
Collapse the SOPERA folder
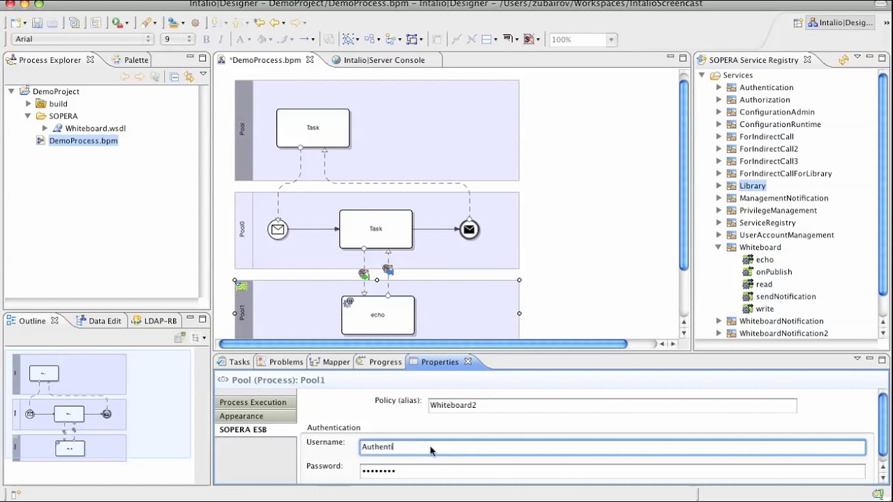[29, 116]
